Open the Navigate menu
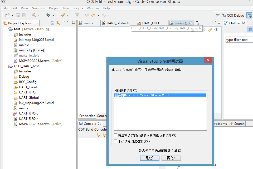 point(38,8)
